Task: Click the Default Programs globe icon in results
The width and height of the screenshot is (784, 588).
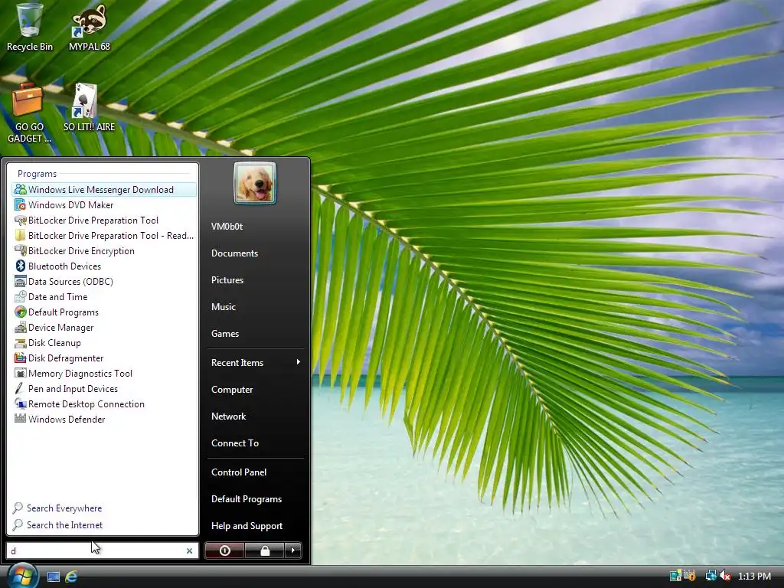Action: pyautogui.click(x=20, y=312)
